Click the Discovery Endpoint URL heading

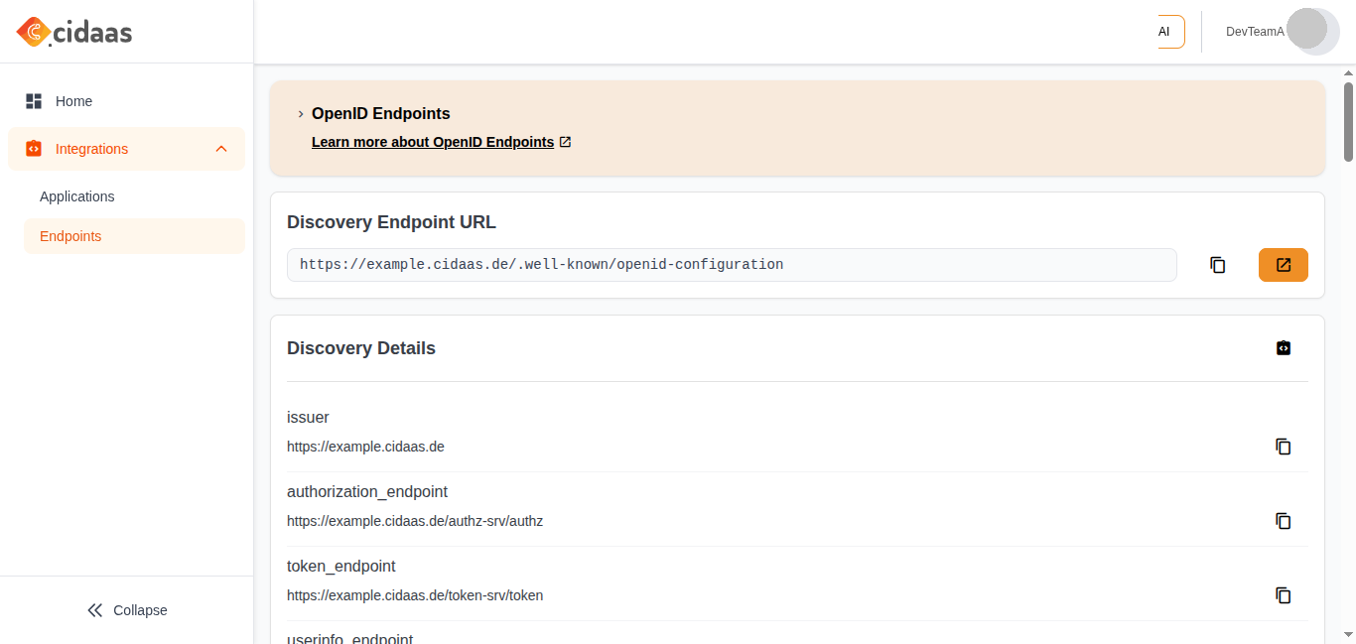click(391, 222)
